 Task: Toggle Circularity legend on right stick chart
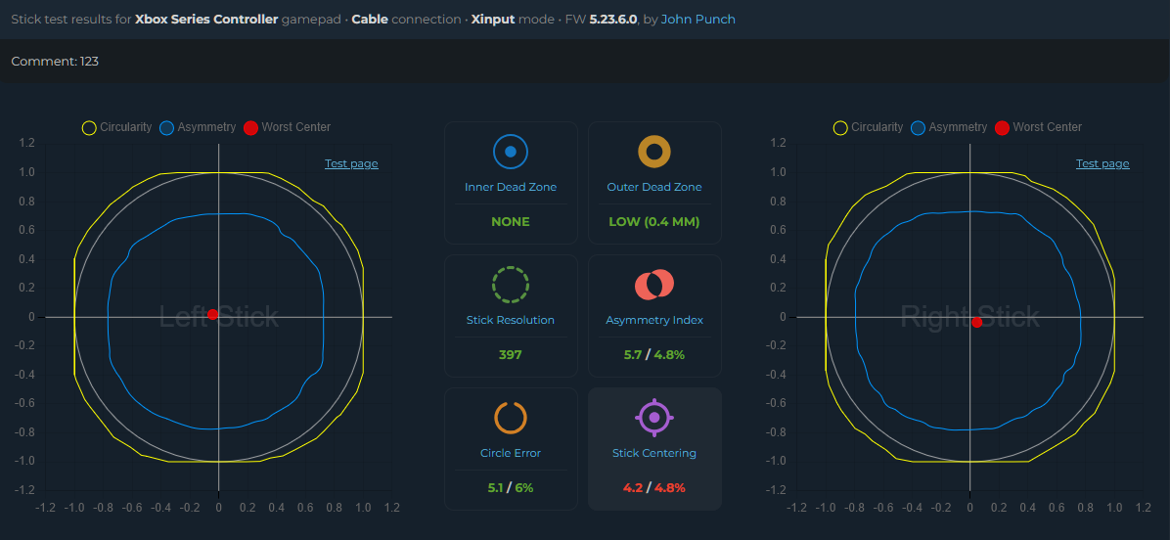pyautogui.click(x=869, y=127)
